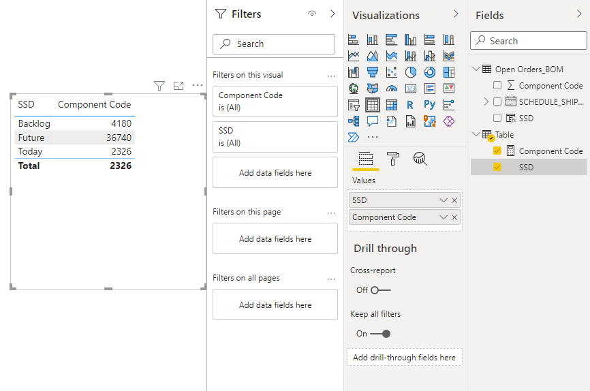Viewport: 590px width, 391px height.
Task: Open the Format paint roller tab
Action: point(393,159)
